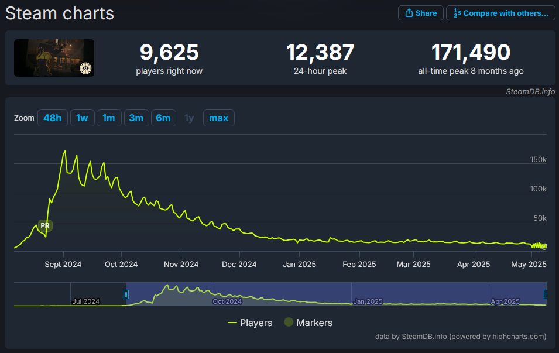This screenshot has width=559, height=353.
Task: Set zoom to 1m
Action: [109, 118]
